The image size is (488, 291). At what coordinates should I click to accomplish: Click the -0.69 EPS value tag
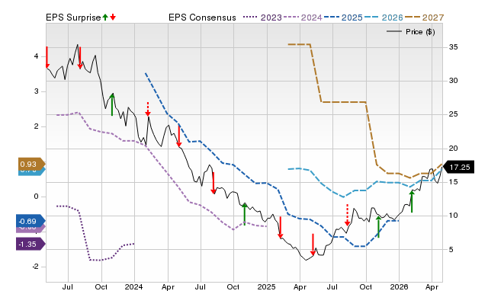pos(30,222)
